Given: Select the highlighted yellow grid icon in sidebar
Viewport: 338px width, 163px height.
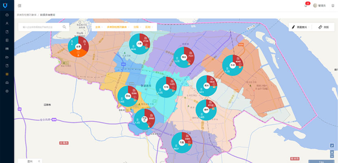Looking at the screenshot, I should [7, 74].
